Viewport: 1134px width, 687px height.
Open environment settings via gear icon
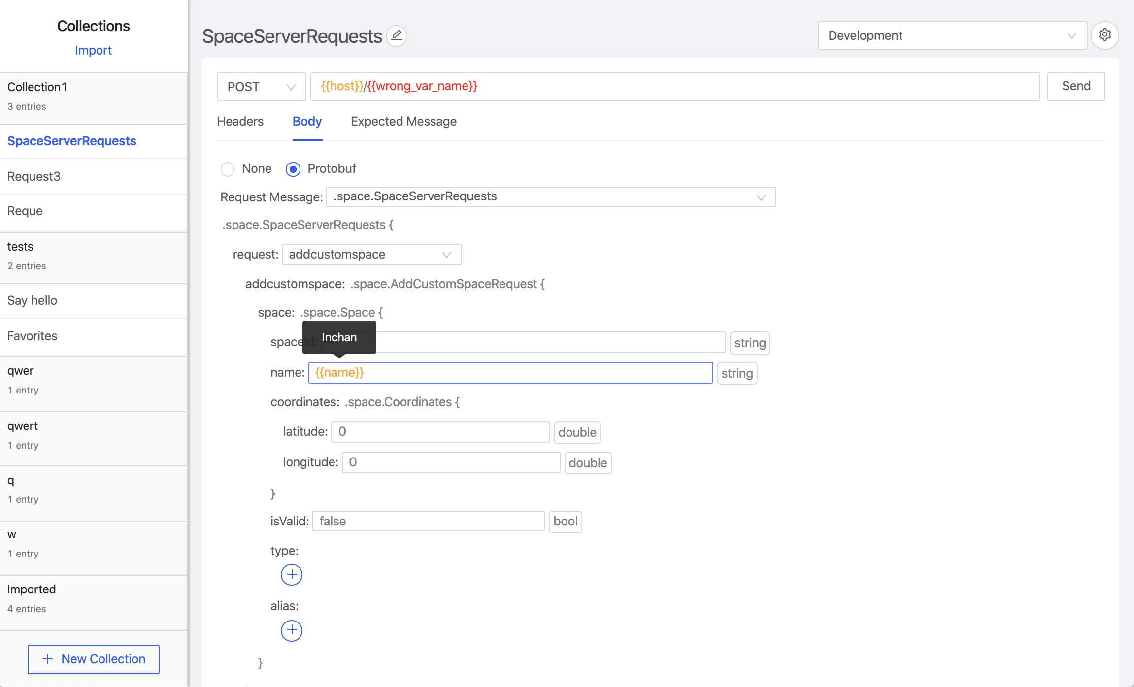(1104, 35)
